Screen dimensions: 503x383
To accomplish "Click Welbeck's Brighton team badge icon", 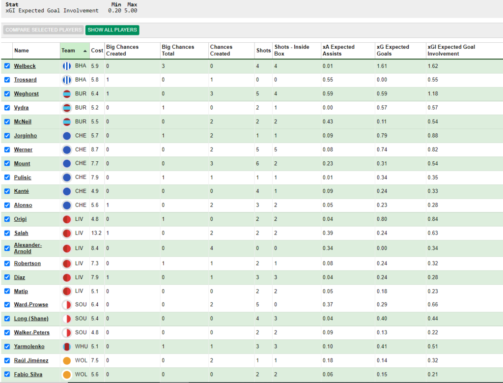I will pyautogui.click(x=67, y=66).
